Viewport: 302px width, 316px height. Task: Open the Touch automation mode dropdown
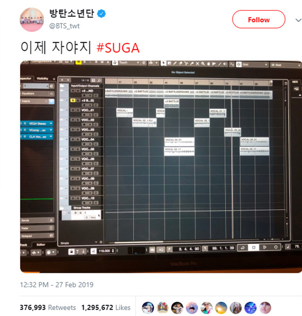click(129, 63)
